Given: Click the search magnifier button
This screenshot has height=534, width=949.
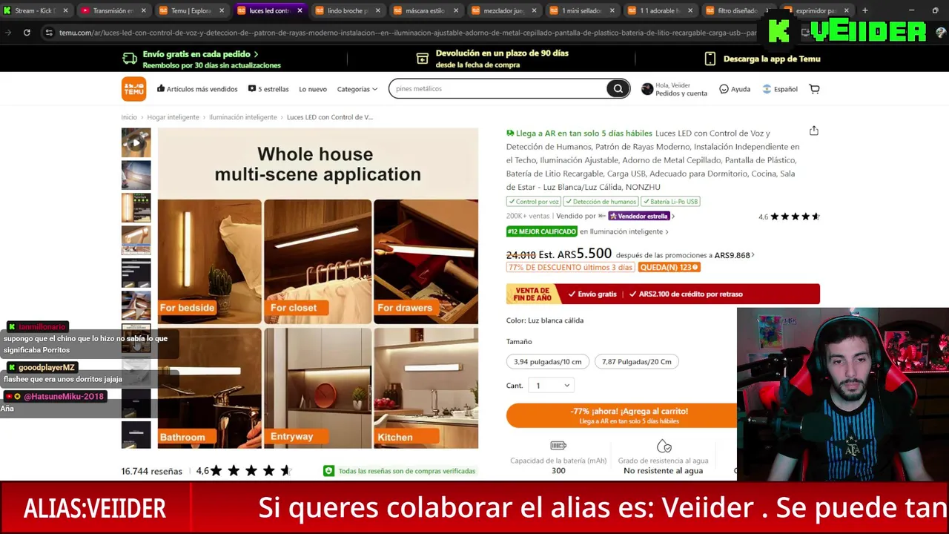Looking at the screenshot, I should point(618,89).
